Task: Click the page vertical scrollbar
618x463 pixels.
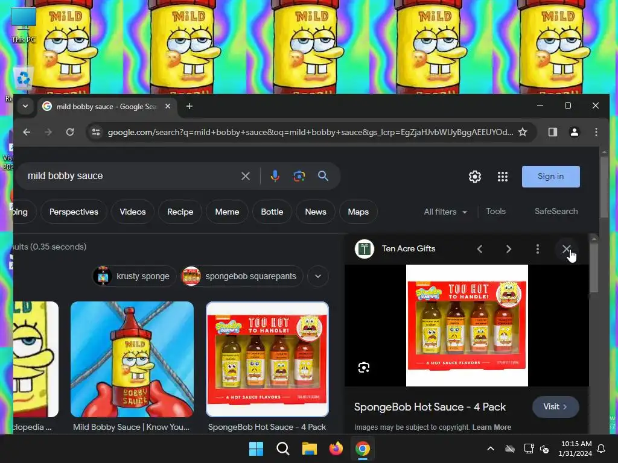Action: tap(604, 188)
